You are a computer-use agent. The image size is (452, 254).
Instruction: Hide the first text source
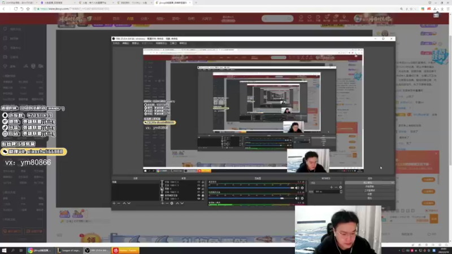[199, 182]
